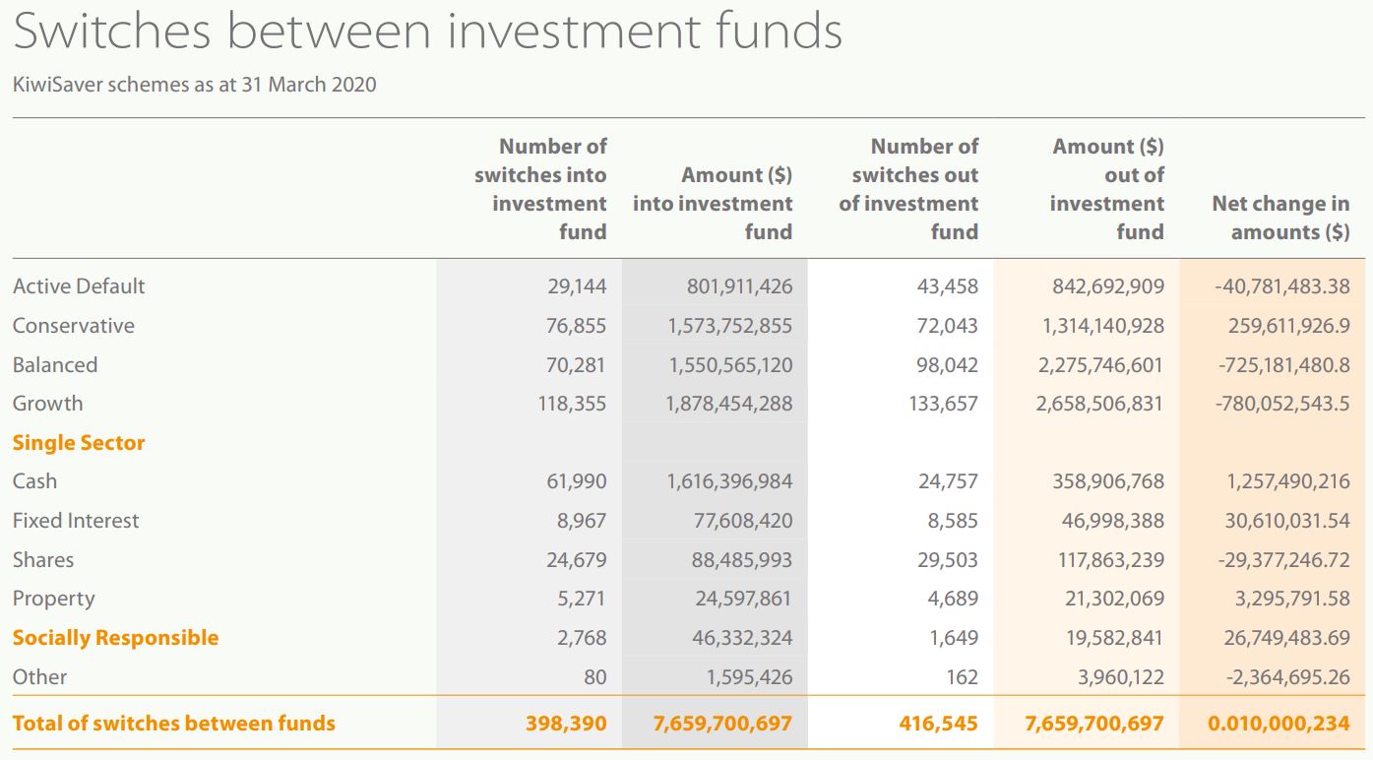Screen dimensions: 1373x760
Task: Select the 'Balanced' row label
Action: point(55,365)
